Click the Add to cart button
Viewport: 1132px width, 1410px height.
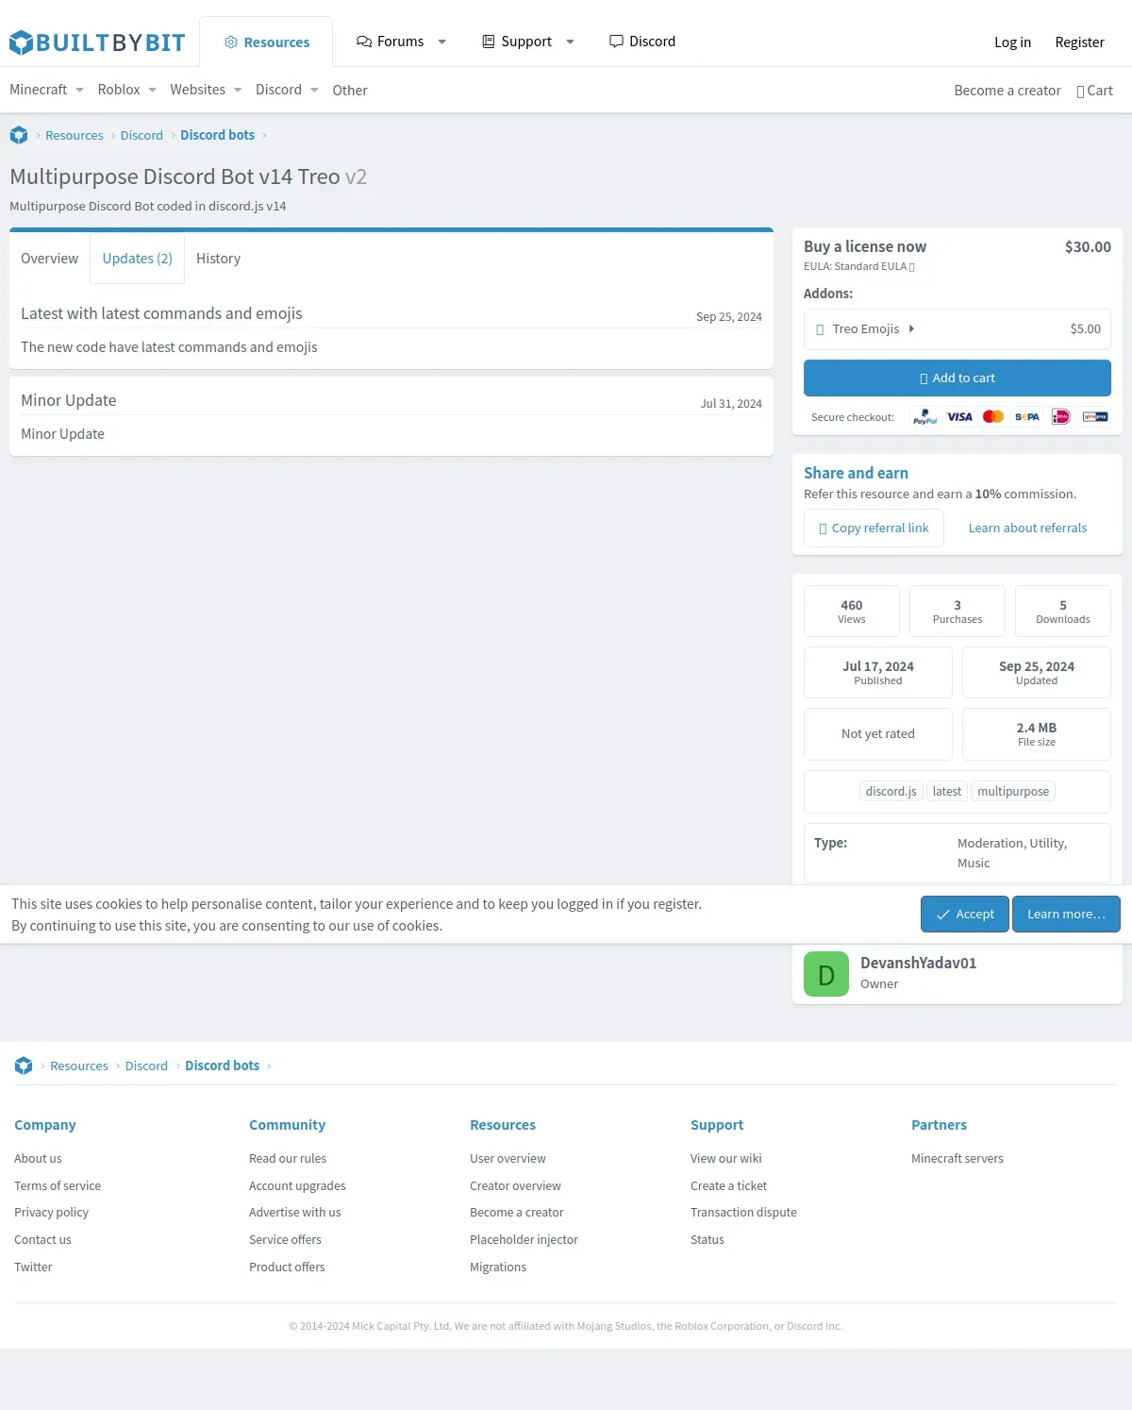[x=957, y=378]
